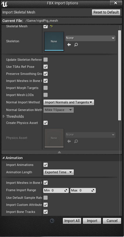Image resolution: width=124 pixels, height=237 pixels.
Task: Collapse advanced options with the up-arrow bar
Action: [59, 152]
